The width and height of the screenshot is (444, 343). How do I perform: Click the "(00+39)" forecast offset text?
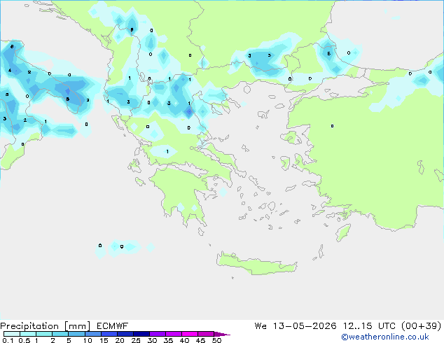tap(422, 326)
